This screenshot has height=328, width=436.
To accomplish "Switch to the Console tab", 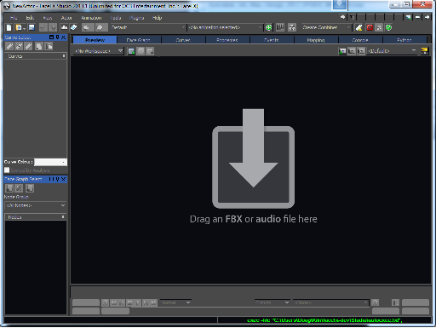I will [360, 40].
